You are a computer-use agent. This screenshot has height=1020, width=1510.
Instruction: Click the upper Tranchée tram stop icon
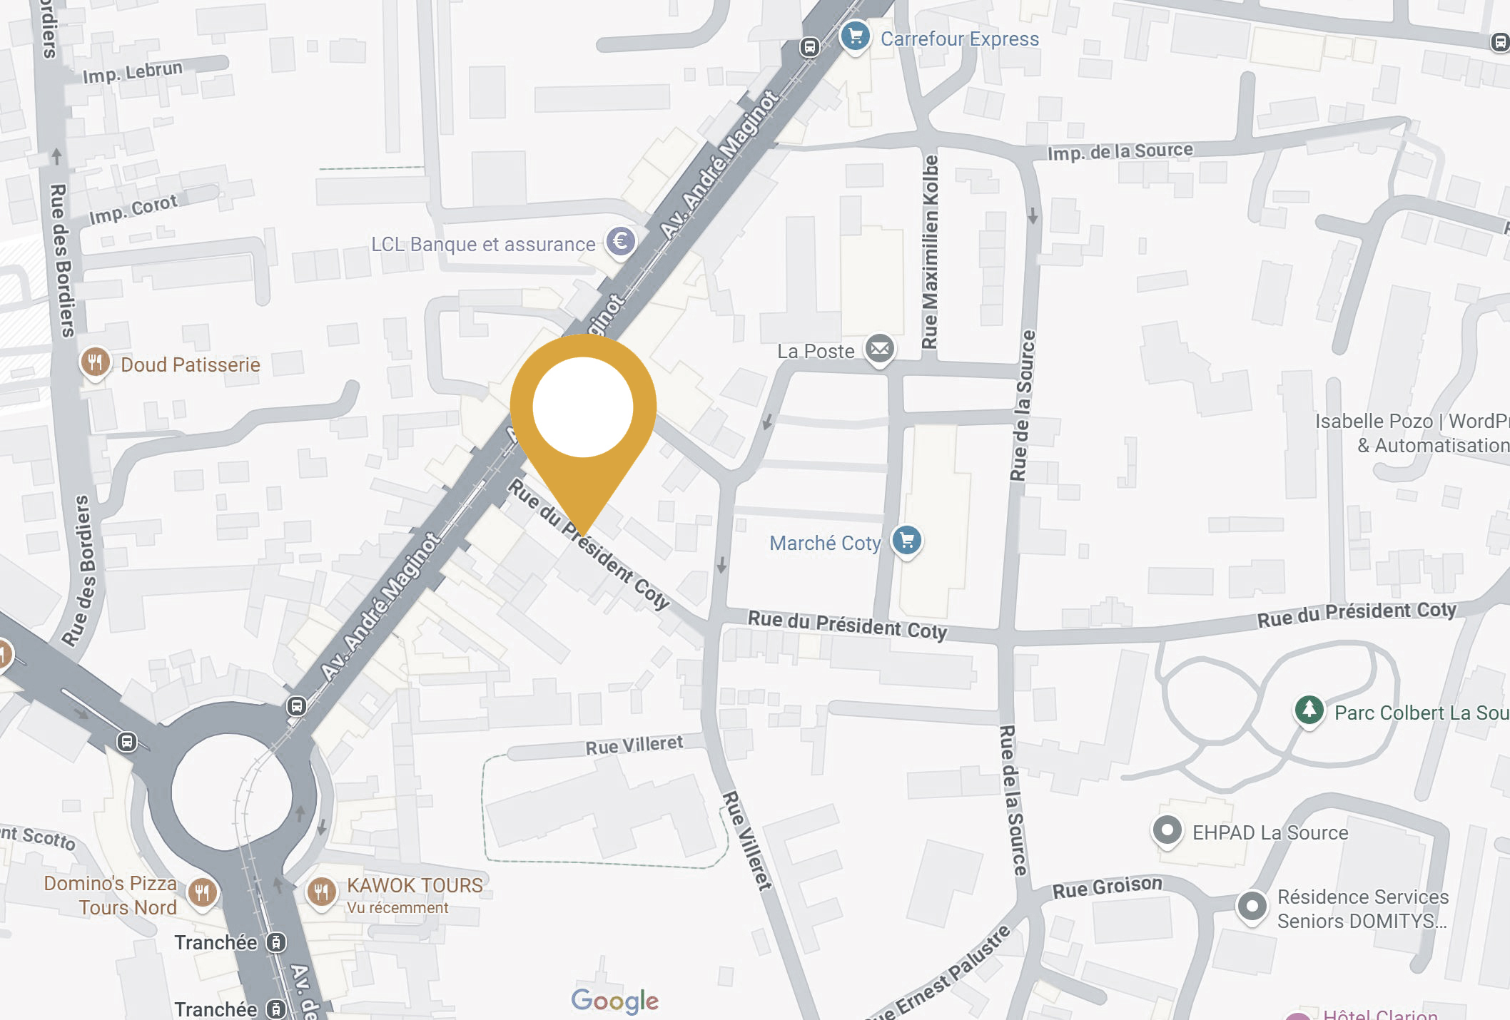(x=276, y=942)
